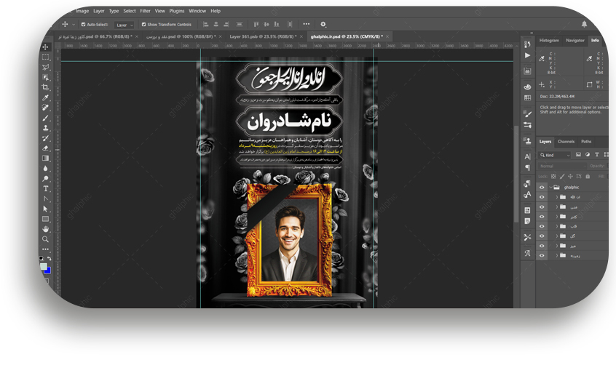The width and height of the screenshot is (616, 373).
Task: Open the Filter menu
Action: 146,11
